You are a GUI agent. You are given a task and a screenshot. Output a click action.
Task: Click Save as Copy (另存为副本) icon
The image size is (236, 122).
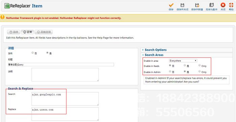click(212, 5)
